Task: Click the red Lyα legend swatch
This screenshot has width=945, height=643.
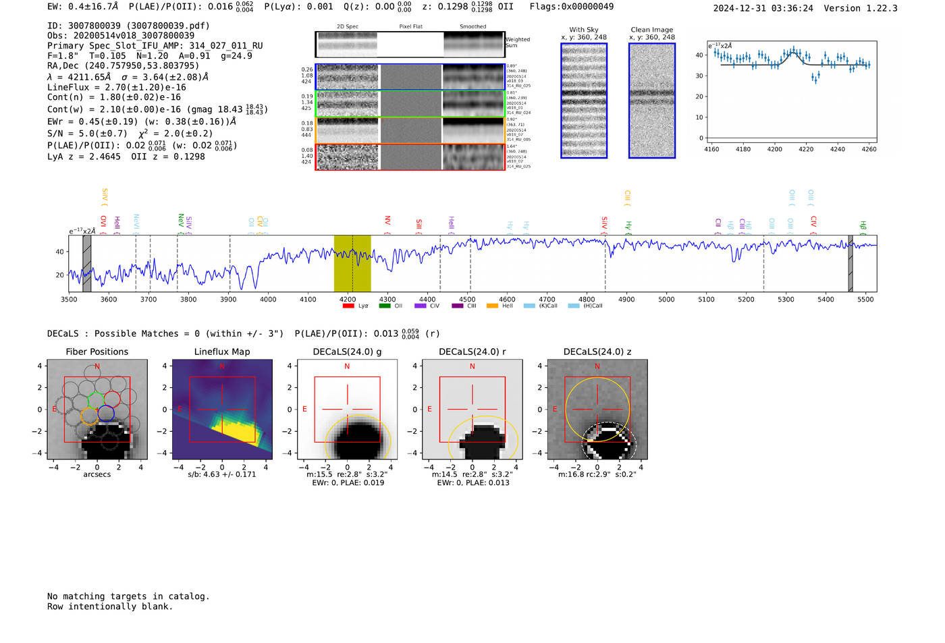Action: (348, 306)
